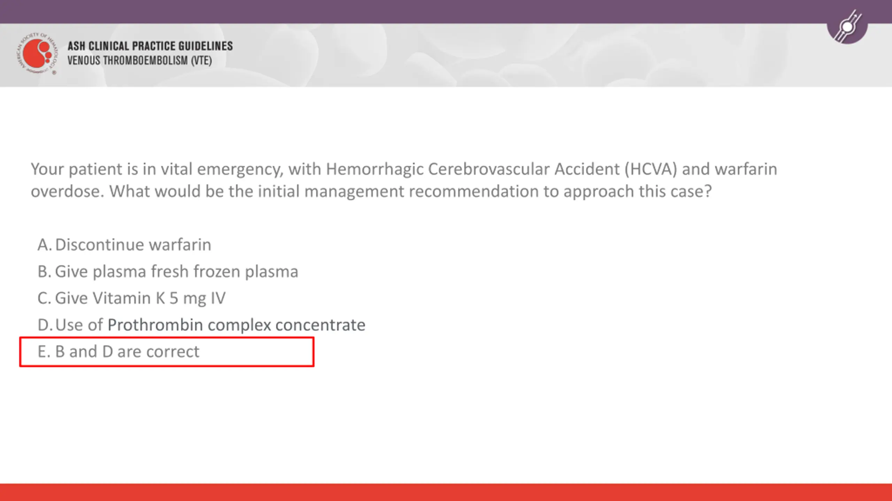Click the registered trademark symbol beside the logo
The width and height of the screenshot is (892, 501).
click(x=54, y=73)
